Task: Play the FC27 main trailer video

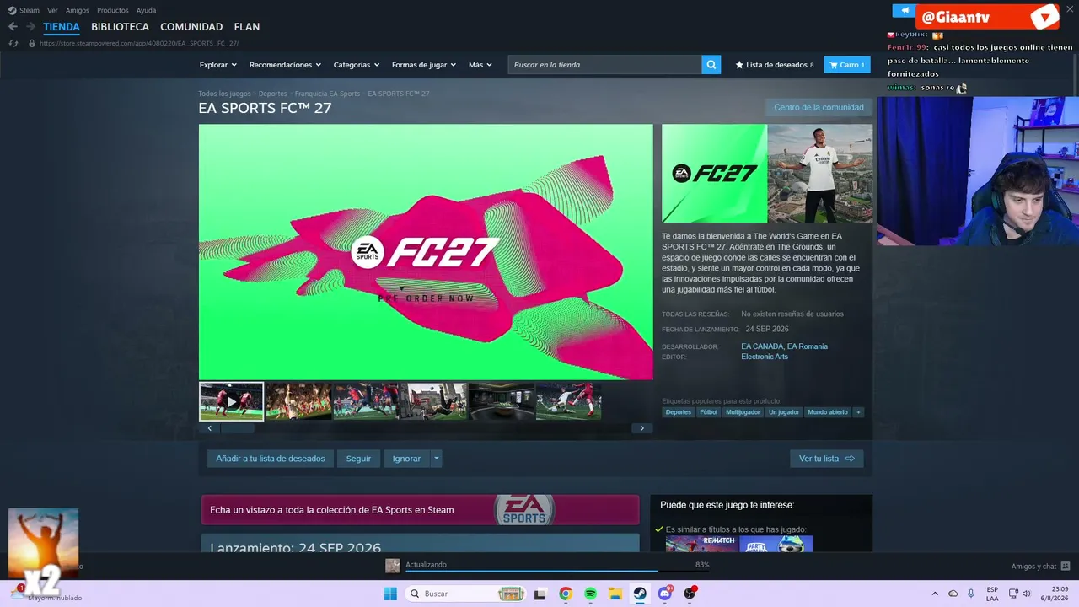Action: pyautogui.click(x=426, y=252)
